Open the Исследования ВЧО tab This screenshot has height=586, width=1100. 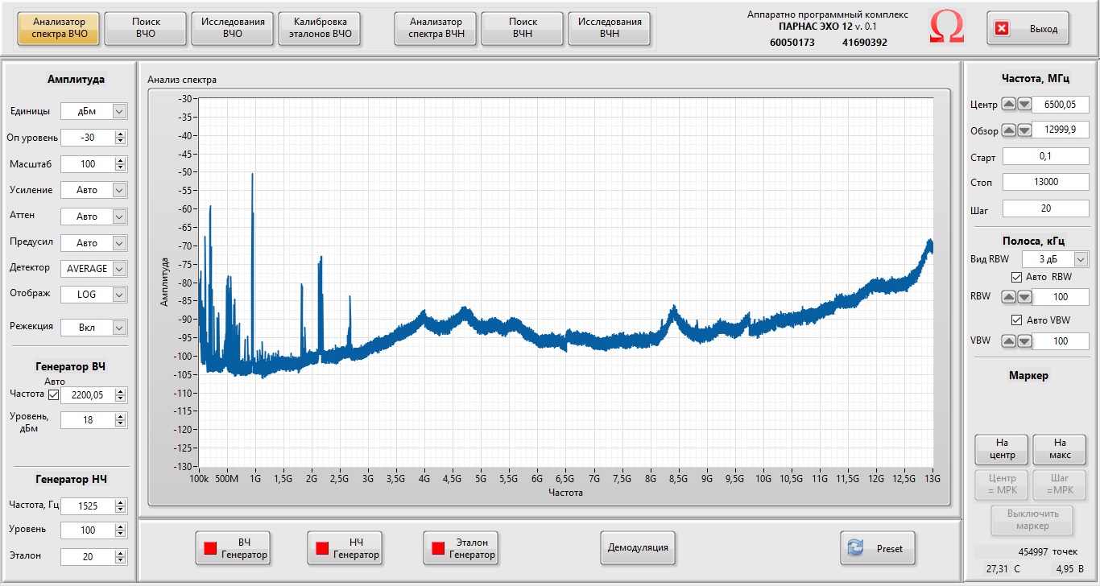[233, 28]
